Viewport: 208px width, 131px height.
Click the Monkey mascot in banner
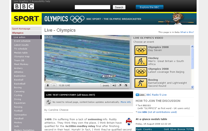177,18
